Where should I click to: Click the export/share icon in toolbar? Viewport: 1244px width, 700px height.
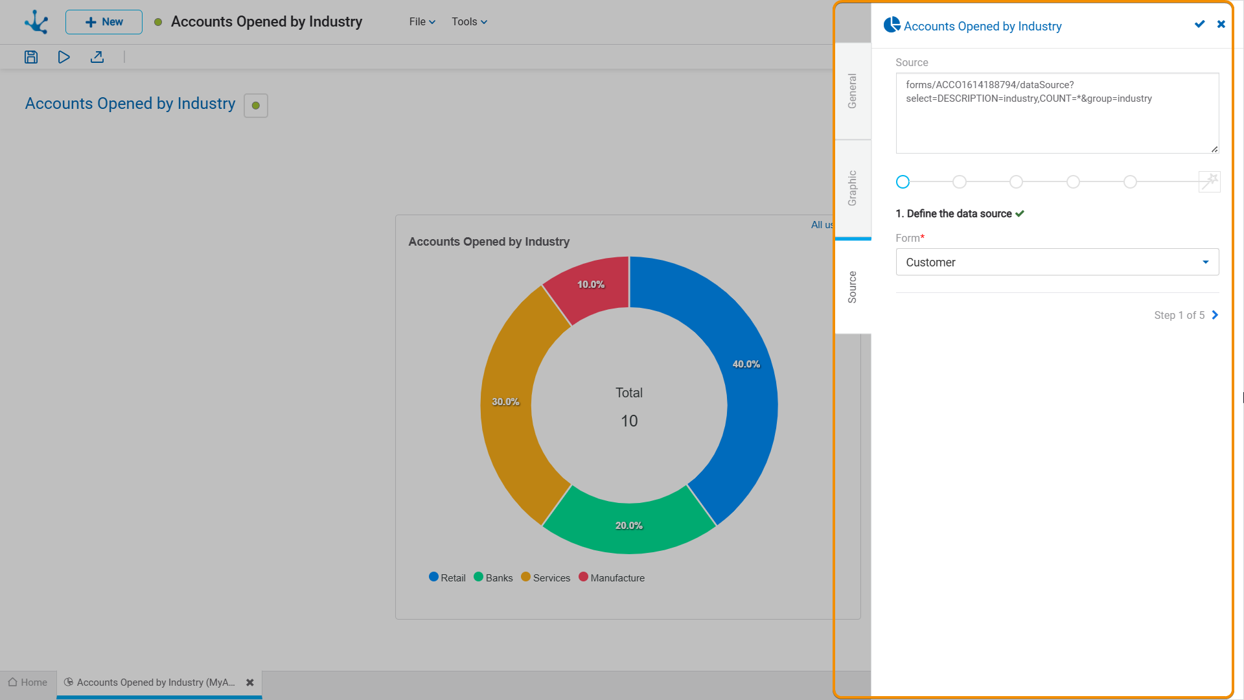click(97, 57)
